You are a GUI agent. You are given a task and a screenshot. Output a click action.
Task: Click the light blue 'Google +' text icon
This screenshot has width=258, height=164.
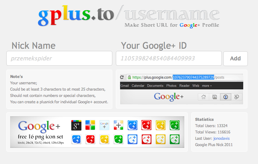[104, 125]
